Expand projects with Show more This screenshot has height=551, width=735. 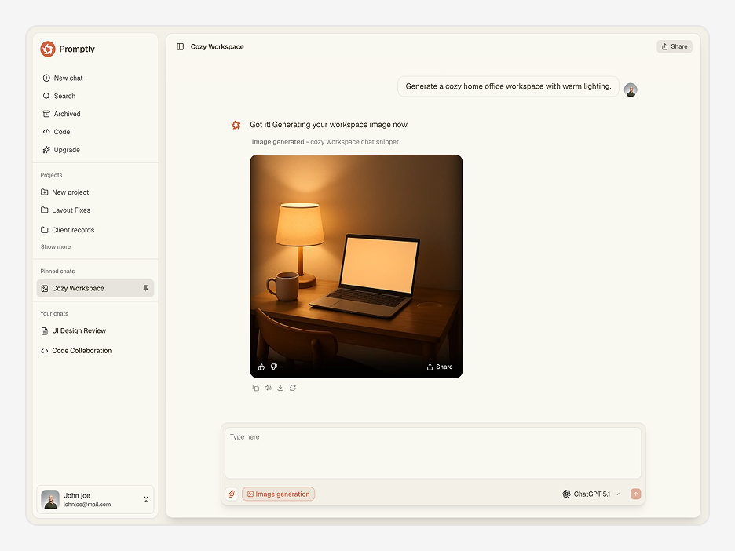pos(55,247)
